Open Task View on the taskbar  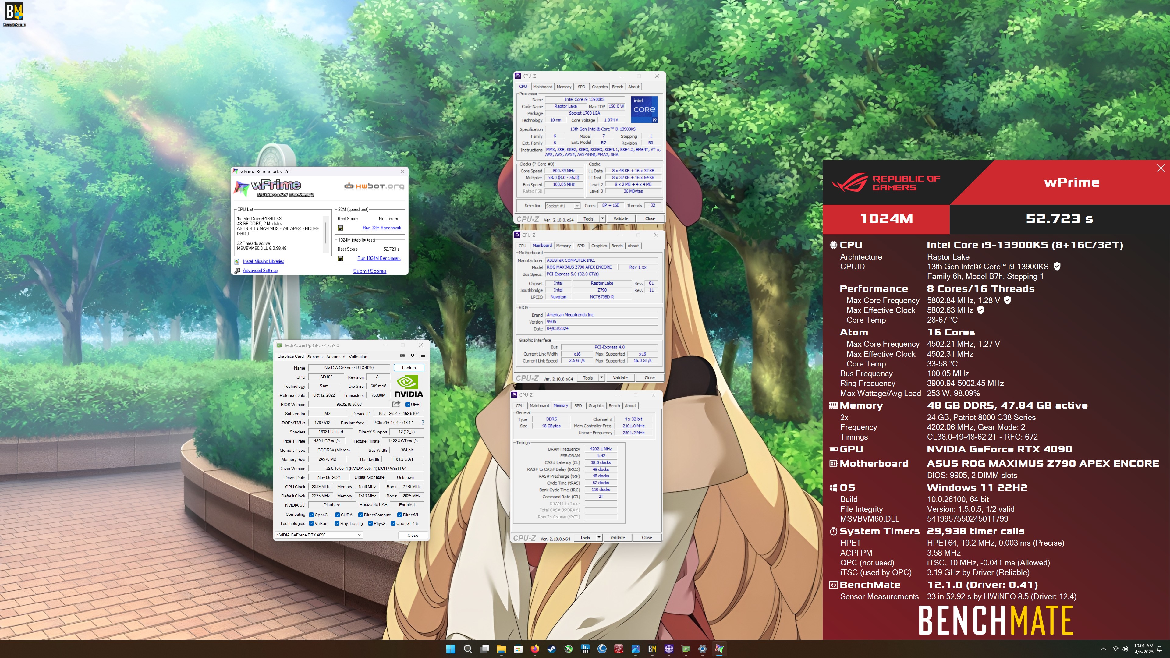click(485, 649)
